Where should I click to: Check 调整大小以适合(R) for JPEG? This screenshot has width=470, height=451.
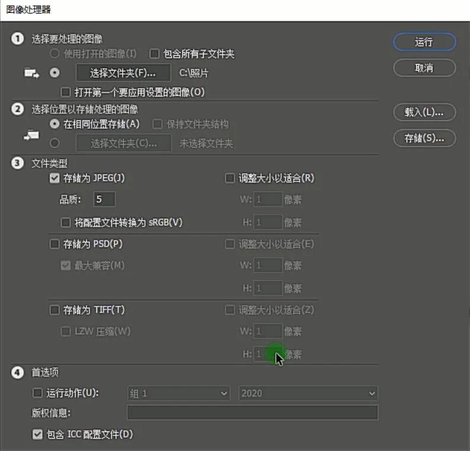click(x=230, y=178)
